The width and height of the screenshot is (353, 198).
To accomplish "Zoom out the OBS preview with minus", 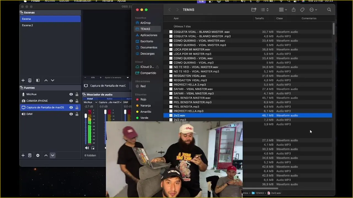I will [85, 78].
